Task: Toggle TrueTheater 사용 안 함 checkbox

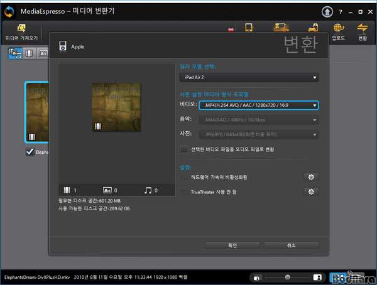Action: pos(184,192)
